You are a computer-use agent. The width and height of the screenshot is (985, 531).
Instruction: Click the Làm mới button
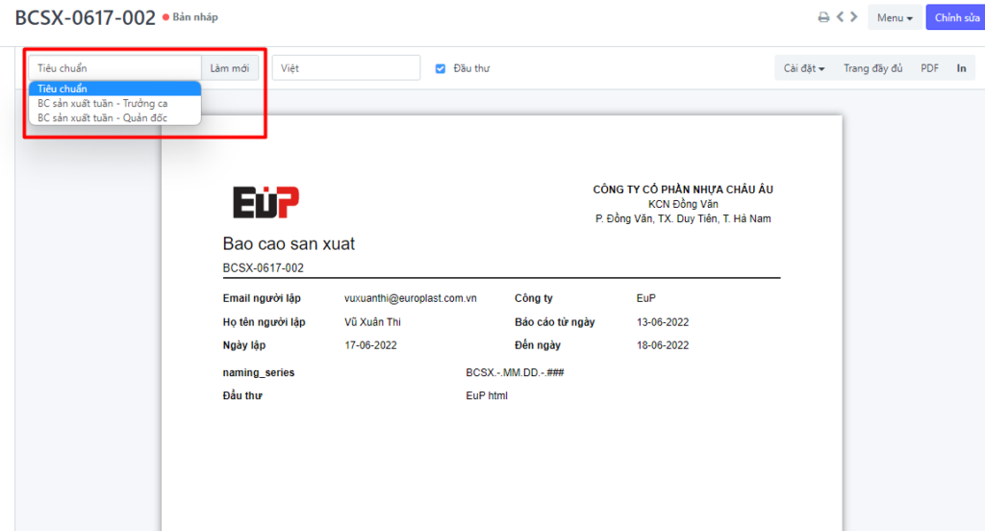[x=230, y=68]
